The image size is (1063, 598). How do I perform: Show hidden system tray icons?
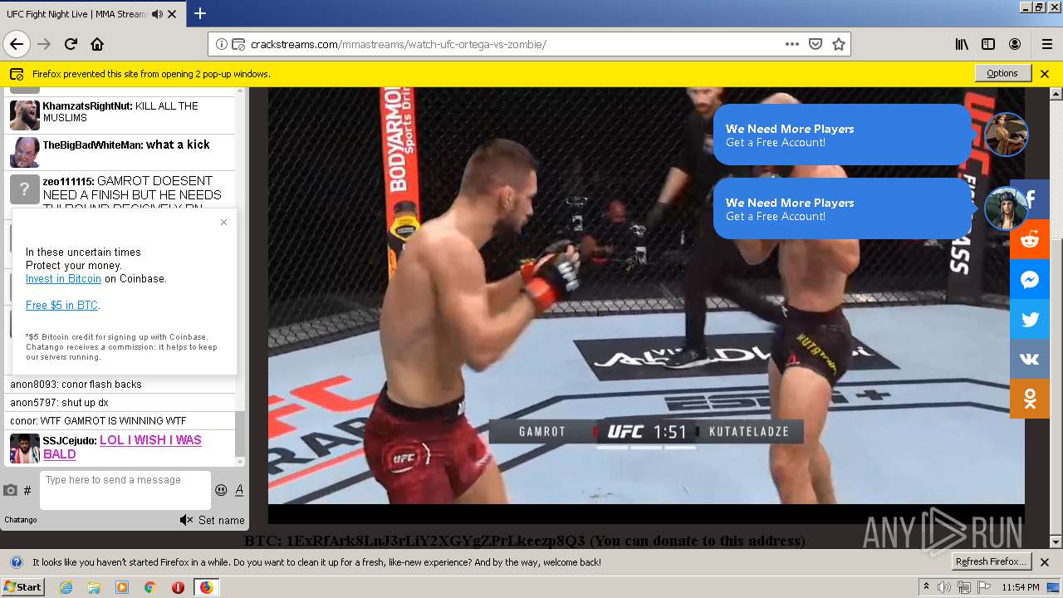pyautogui.click(x=927, y=587)
